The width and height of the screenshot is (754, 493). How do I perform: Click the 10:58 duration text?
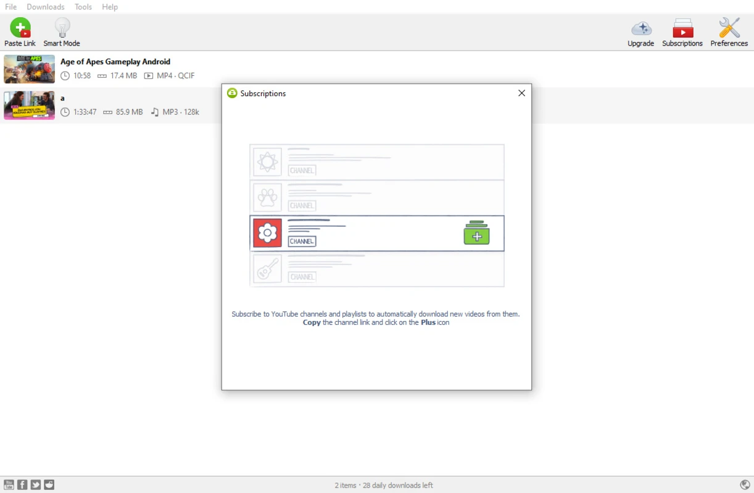(82, 76)
